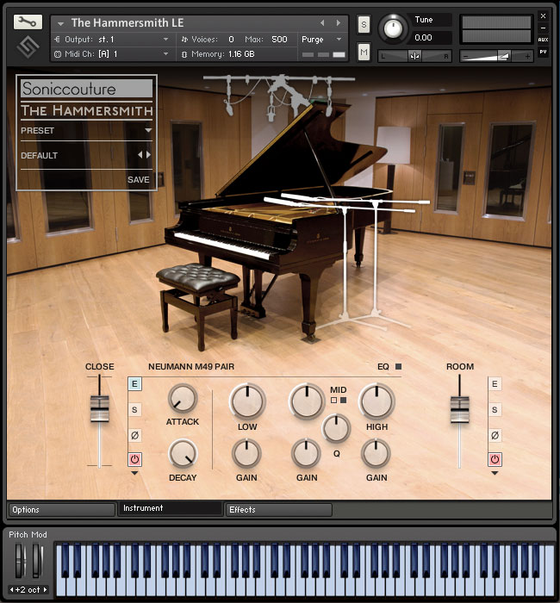Click the volume minus icon
This screenshot has width=560, height=603.
pyautogui.click(x=465, y=57)
